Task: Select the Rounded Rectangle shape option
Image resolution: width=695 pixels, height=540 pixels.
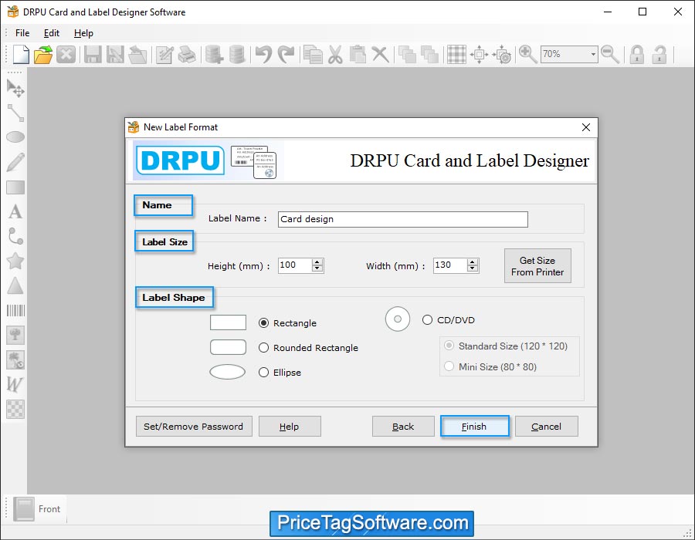Action: pyautogui.click(x=264, y=348)
